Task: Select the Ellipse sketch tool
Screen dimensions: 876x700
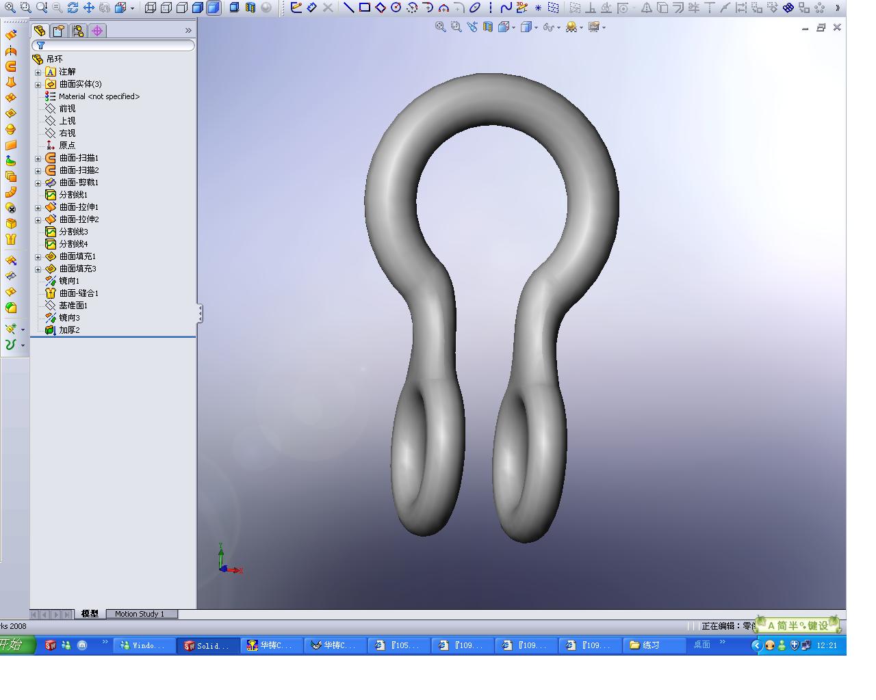Action: [474, 8]
